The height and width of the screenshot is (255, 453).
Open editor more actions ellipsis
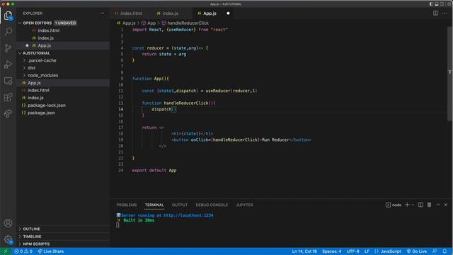[x=445, y=13]
